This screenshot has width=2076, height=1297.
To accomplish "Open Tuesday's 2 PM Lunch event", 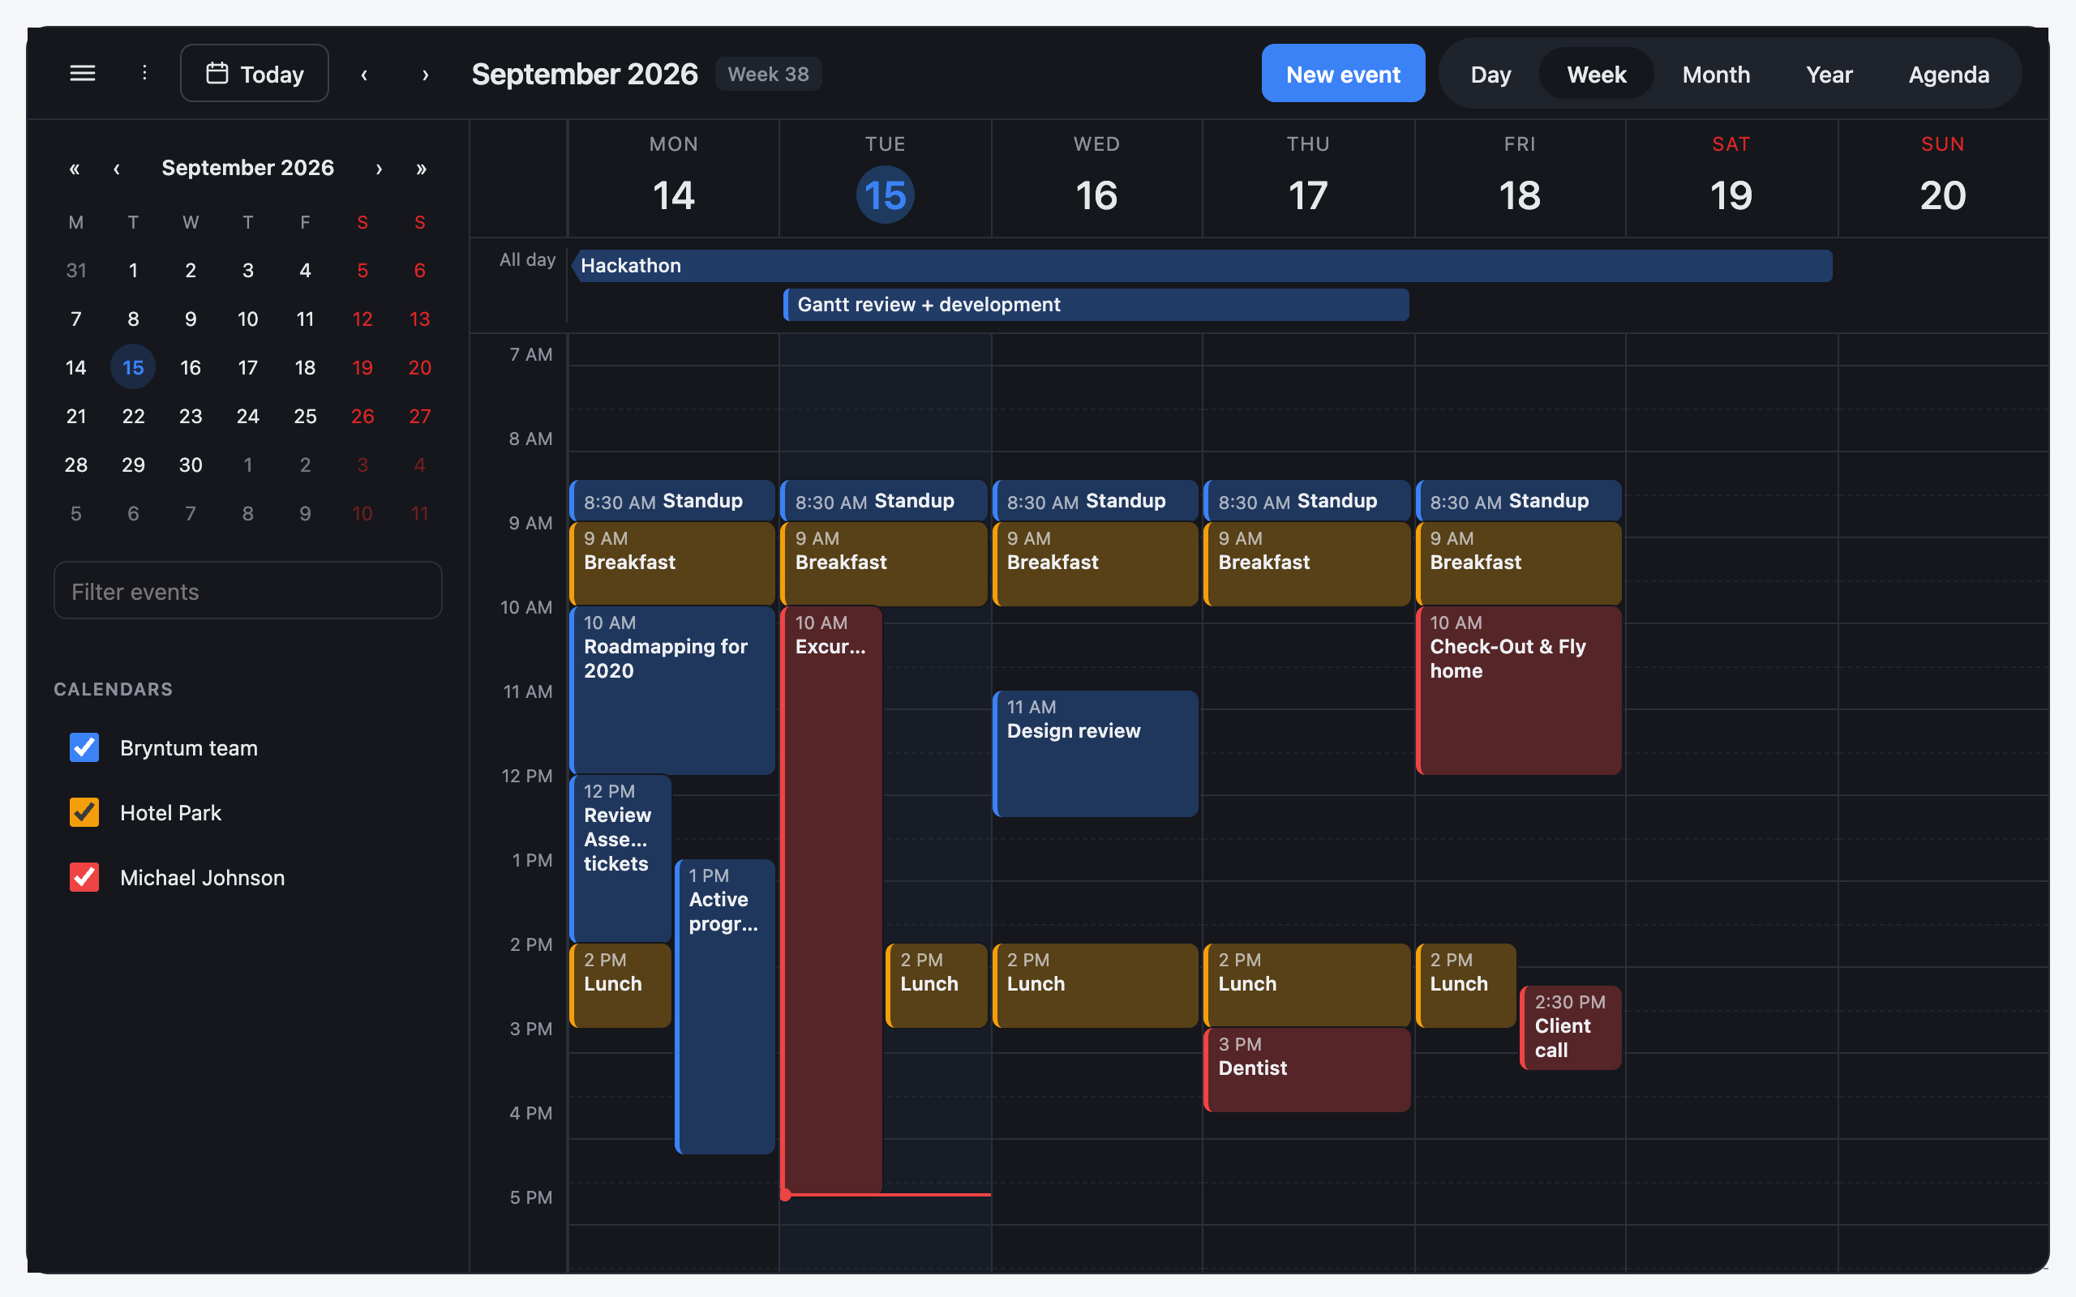I will [x=937, y=986].
